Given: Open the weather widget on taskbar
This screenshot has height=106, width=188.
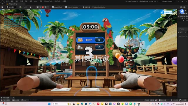Looking at the screenshot, I should 5,104.
